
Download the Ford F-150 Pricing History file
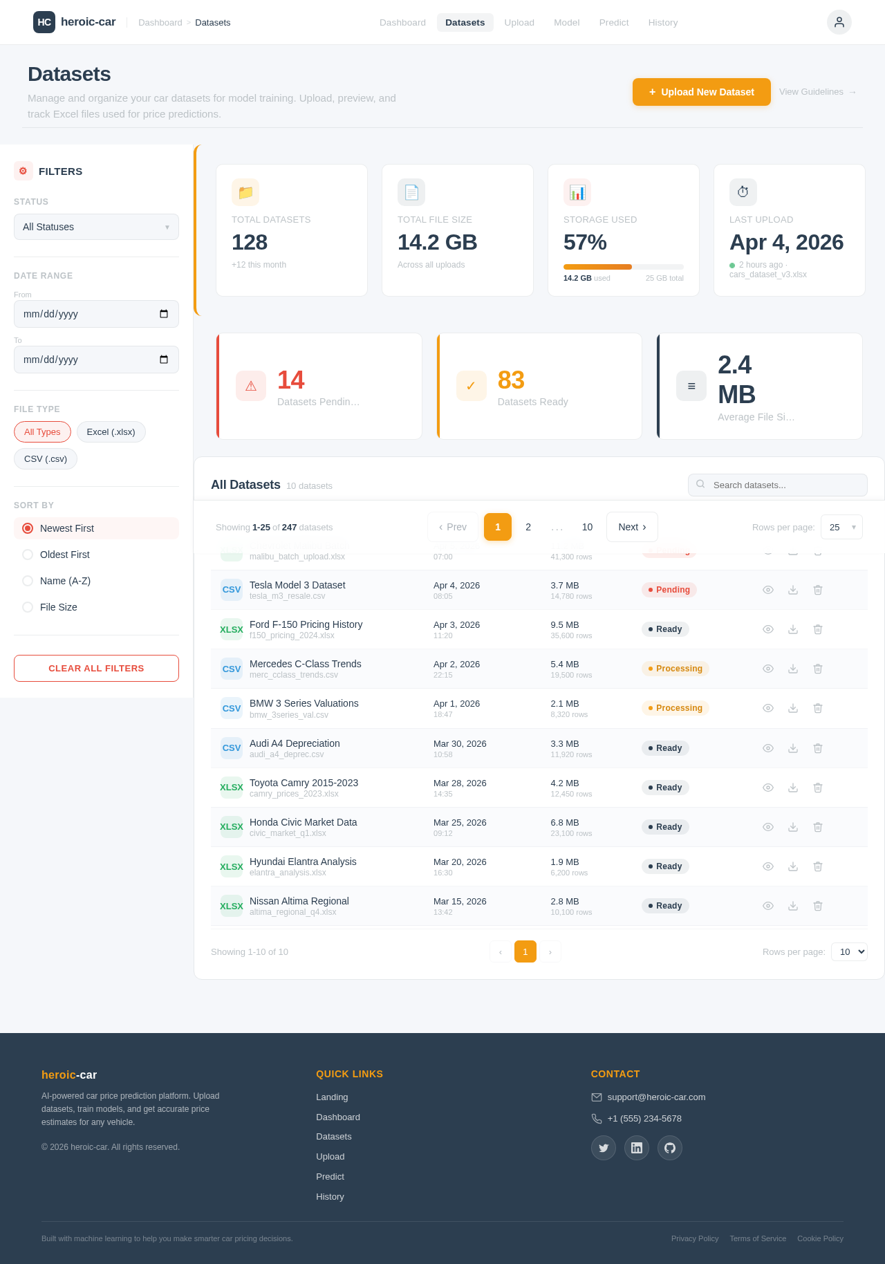[793, 629]
